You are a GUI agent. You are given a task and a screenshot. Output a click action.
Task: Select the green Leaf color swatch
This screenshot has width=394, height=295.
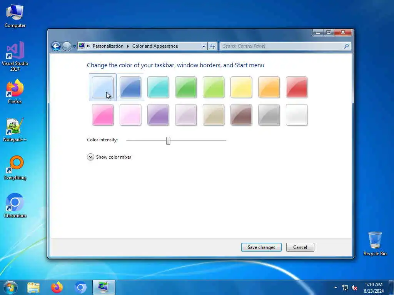pyautogui.click(x=186, y=87)
